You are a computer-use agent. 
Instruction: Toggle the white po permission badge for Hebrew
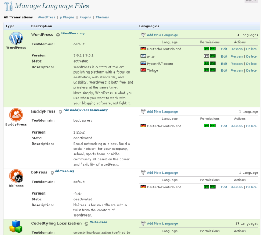(x=206, y=56)
